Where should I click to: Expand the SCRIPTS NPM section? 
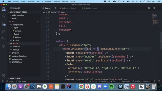click(x=15, y=78)
